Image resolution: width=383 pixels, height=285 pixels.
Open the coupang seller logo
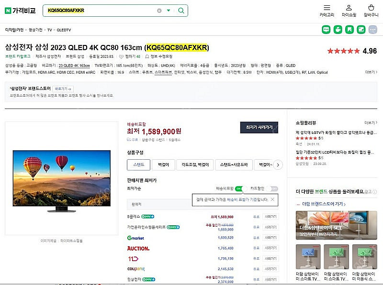pyautogui.click(x=136, y=269)
